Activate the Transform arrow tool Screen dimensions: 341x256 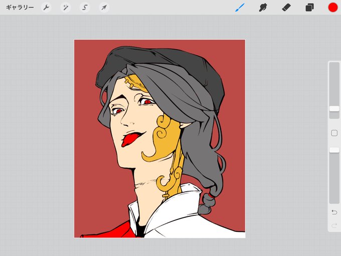pyautogui.click(x=104, y=8)
